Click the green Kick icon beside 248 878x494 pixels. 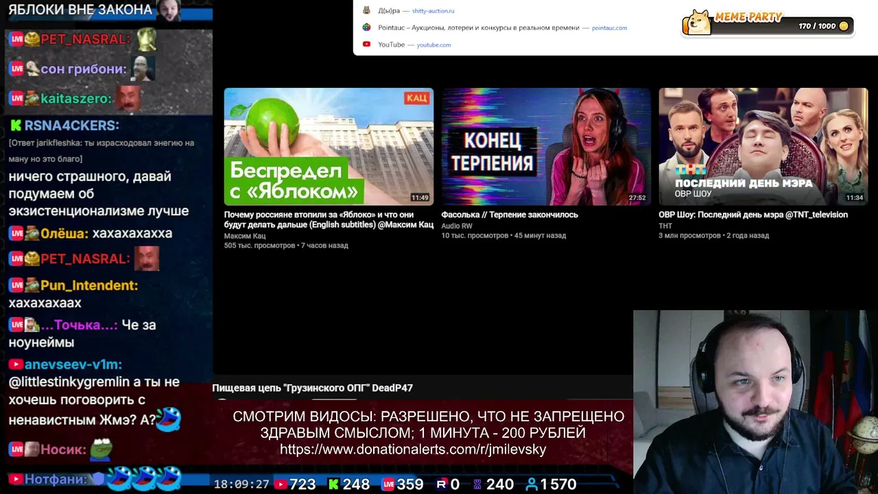tap(333, 484)
